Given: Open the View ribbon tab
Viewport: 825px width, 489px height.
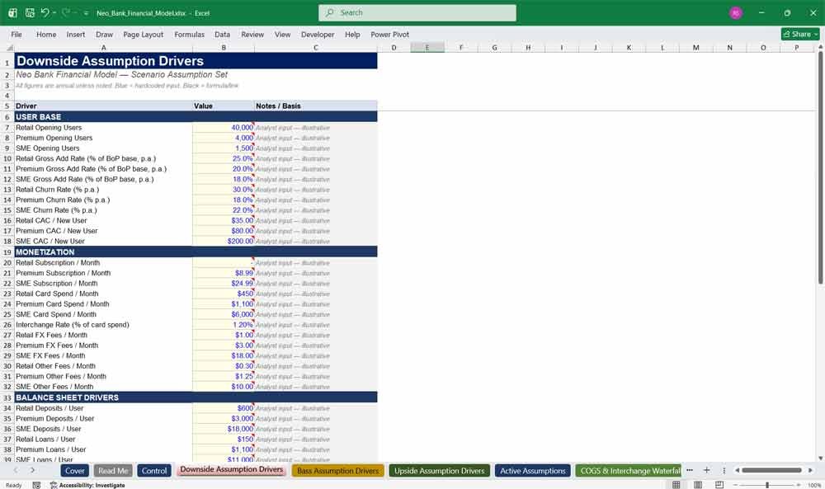Looking at the screenshot, I should tap(282, 34).
